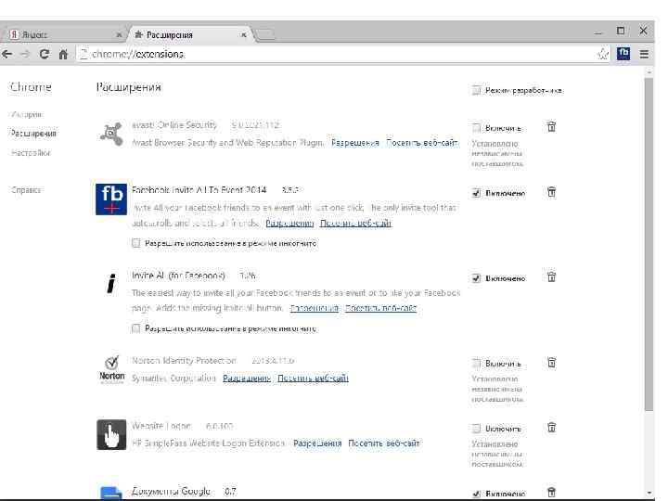This screenshot has height=501, width=668.
Task: Delete Norton Identity Protection extension
Action: point(551,363)
